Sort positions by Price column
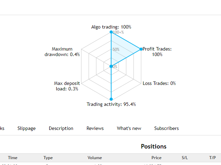Screen dimensions: 221x165 point(156,158)
